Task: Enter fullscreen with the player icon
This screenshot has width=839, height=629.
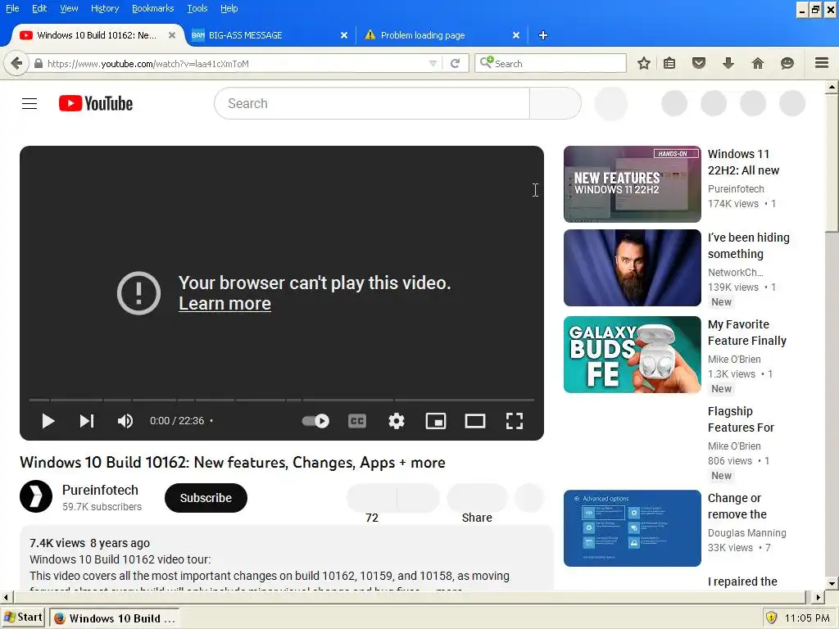Action: point(515,422)
